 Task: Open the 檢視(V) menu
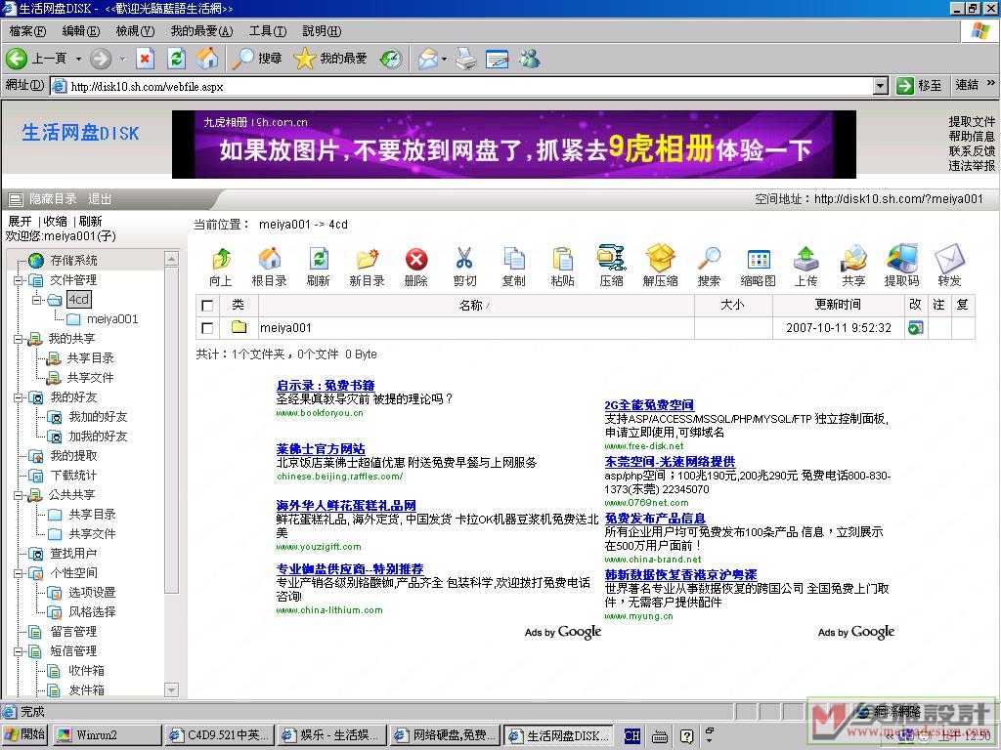(135, 30)
